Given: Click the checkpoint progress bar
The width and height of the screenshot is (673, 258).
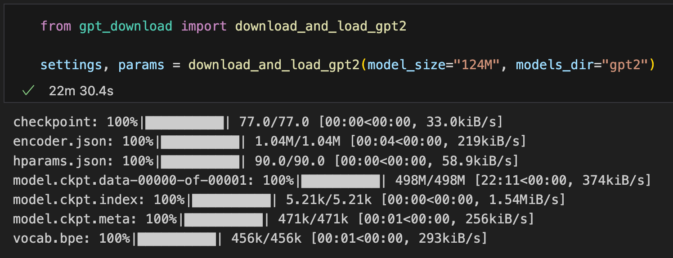Looking at the screenshot, I should pos(184,122).
